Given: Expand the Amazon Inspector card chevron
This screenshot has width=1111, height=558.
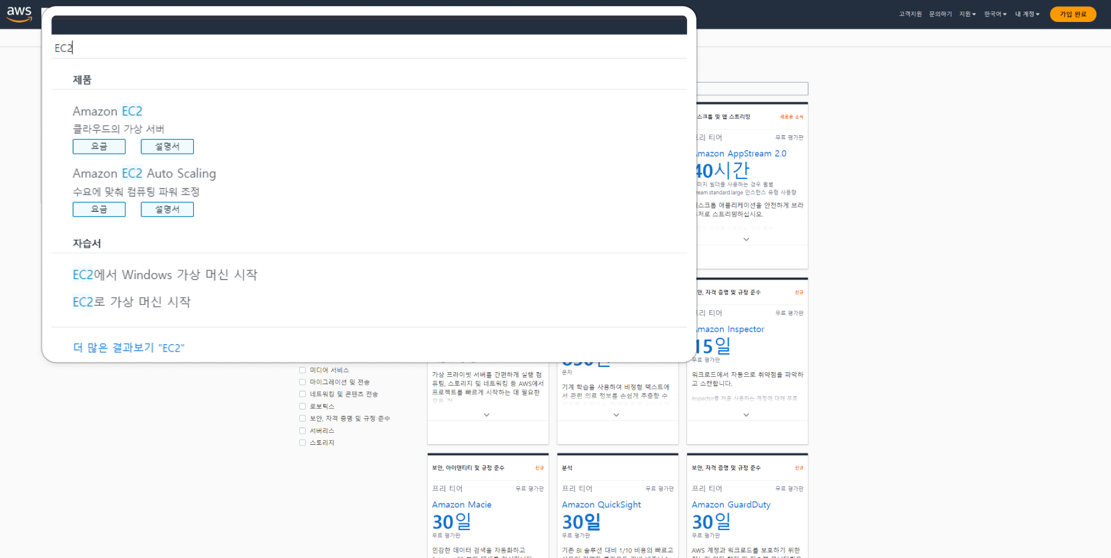Looking at the screenshot, I should tap(746, 415).
